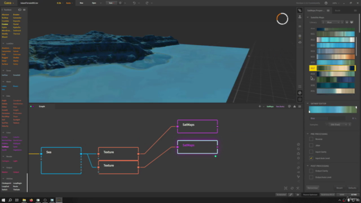This screenshot has height=203, width=361.
Task: Click the favorite heart icon beside Library
Action: tap(351, 23)
